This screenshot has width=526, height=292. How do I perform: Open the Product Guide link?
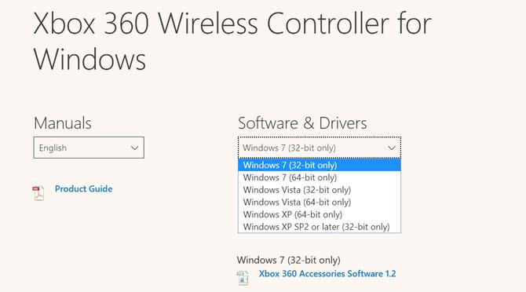[83, 188]
